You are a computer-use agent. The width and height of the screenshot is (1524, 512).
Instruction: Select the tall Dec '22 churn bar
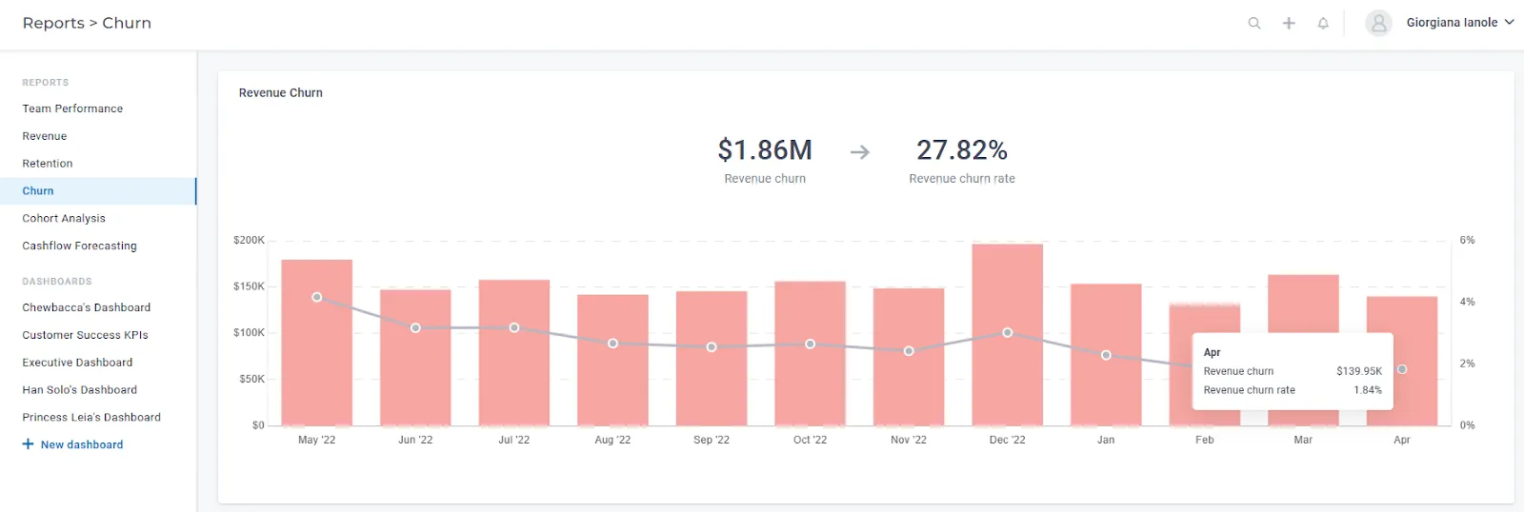[x=1008, y=335]
